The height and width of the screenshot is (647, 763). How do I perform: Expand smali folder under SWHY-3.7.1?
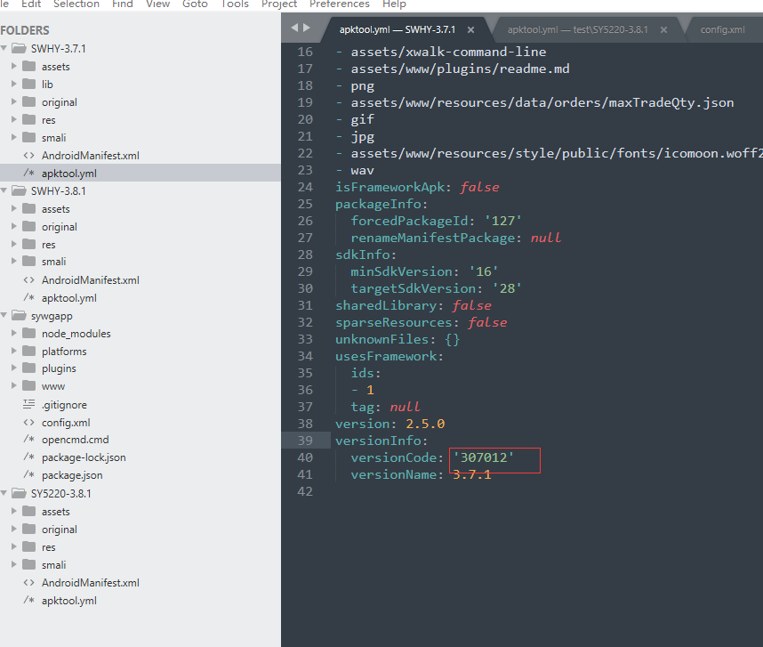click(x=14, y=137)
